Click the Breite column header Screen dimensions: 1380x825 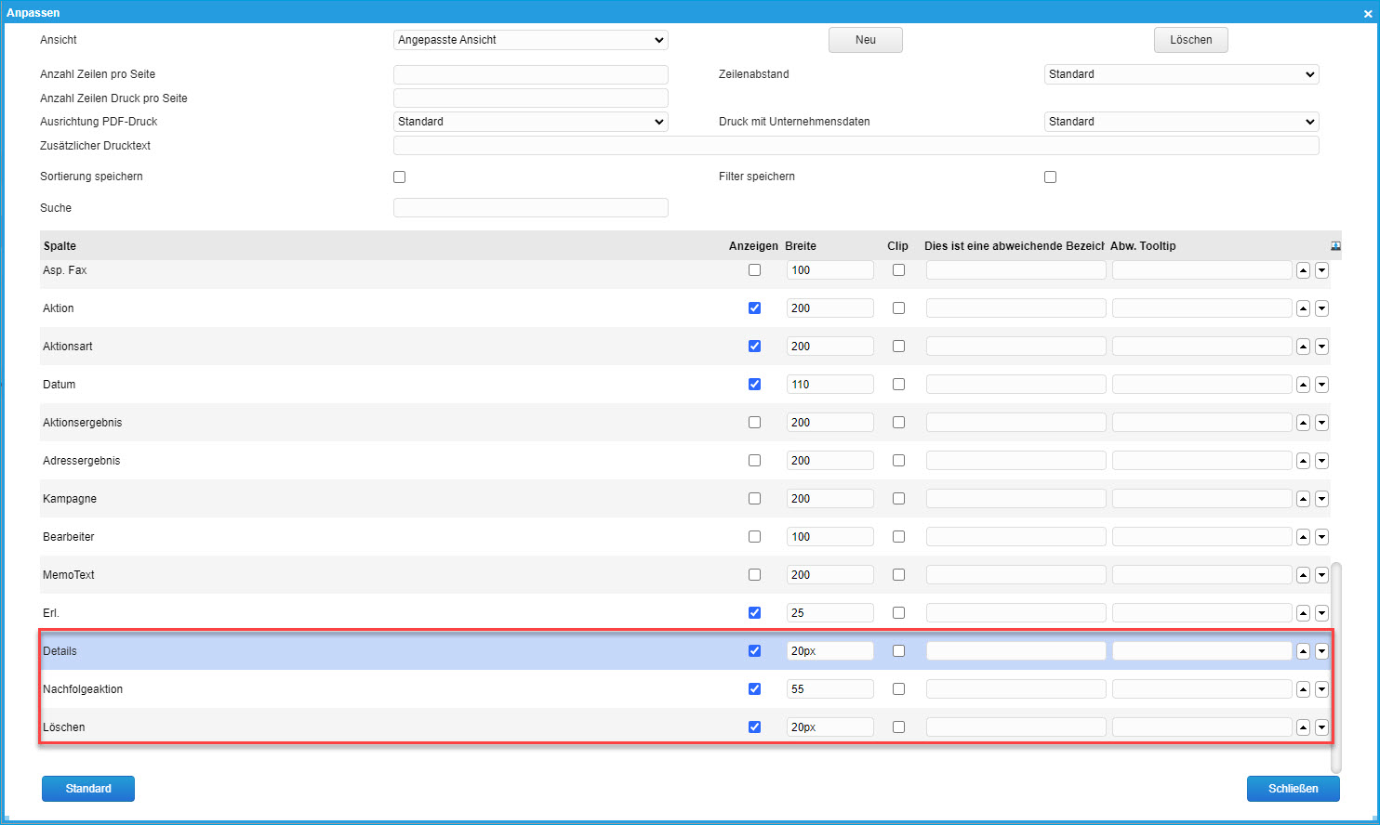point(801,246)
